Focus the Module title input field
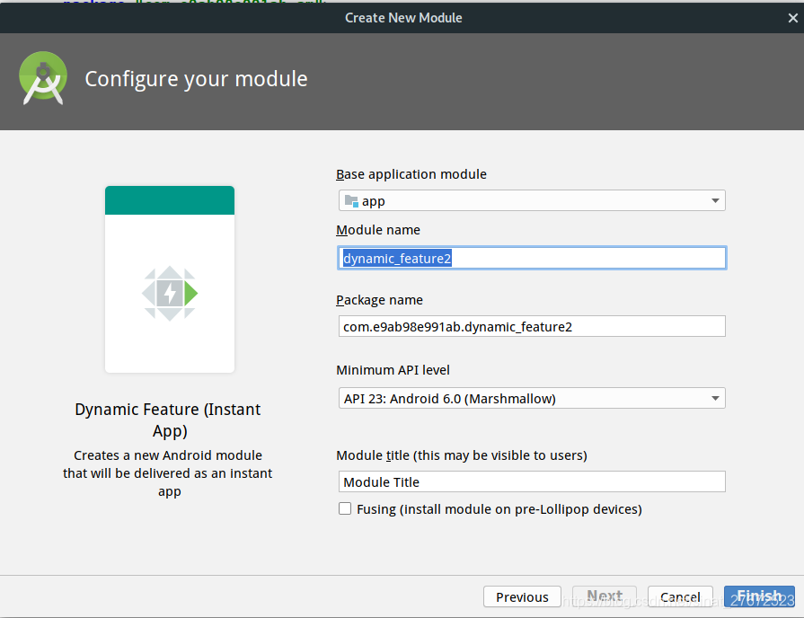Screen dimensions: 804x618 pyautogui.click(x=532, y=481)
